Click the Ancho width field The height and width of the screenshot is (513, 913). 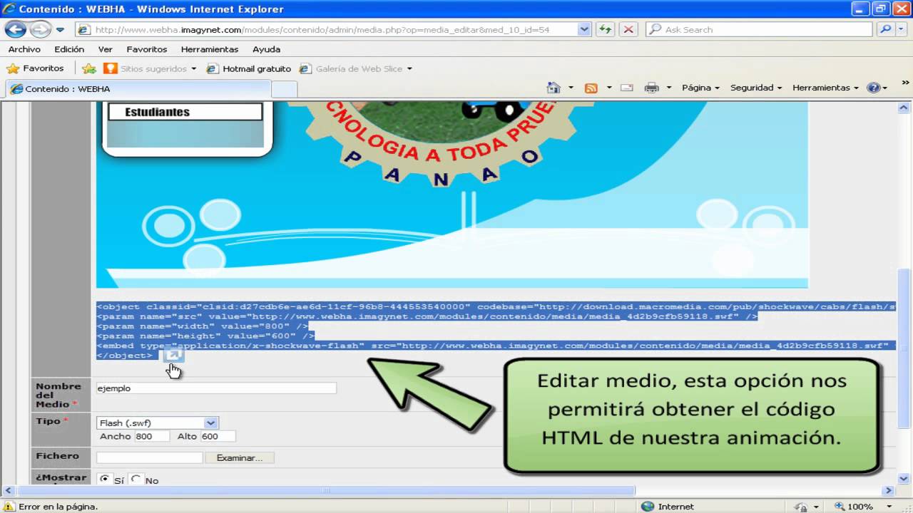tap(152, 436)
